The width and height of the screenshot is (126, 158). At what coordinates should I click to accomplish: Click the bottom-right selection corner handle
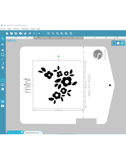click(84, 108)
